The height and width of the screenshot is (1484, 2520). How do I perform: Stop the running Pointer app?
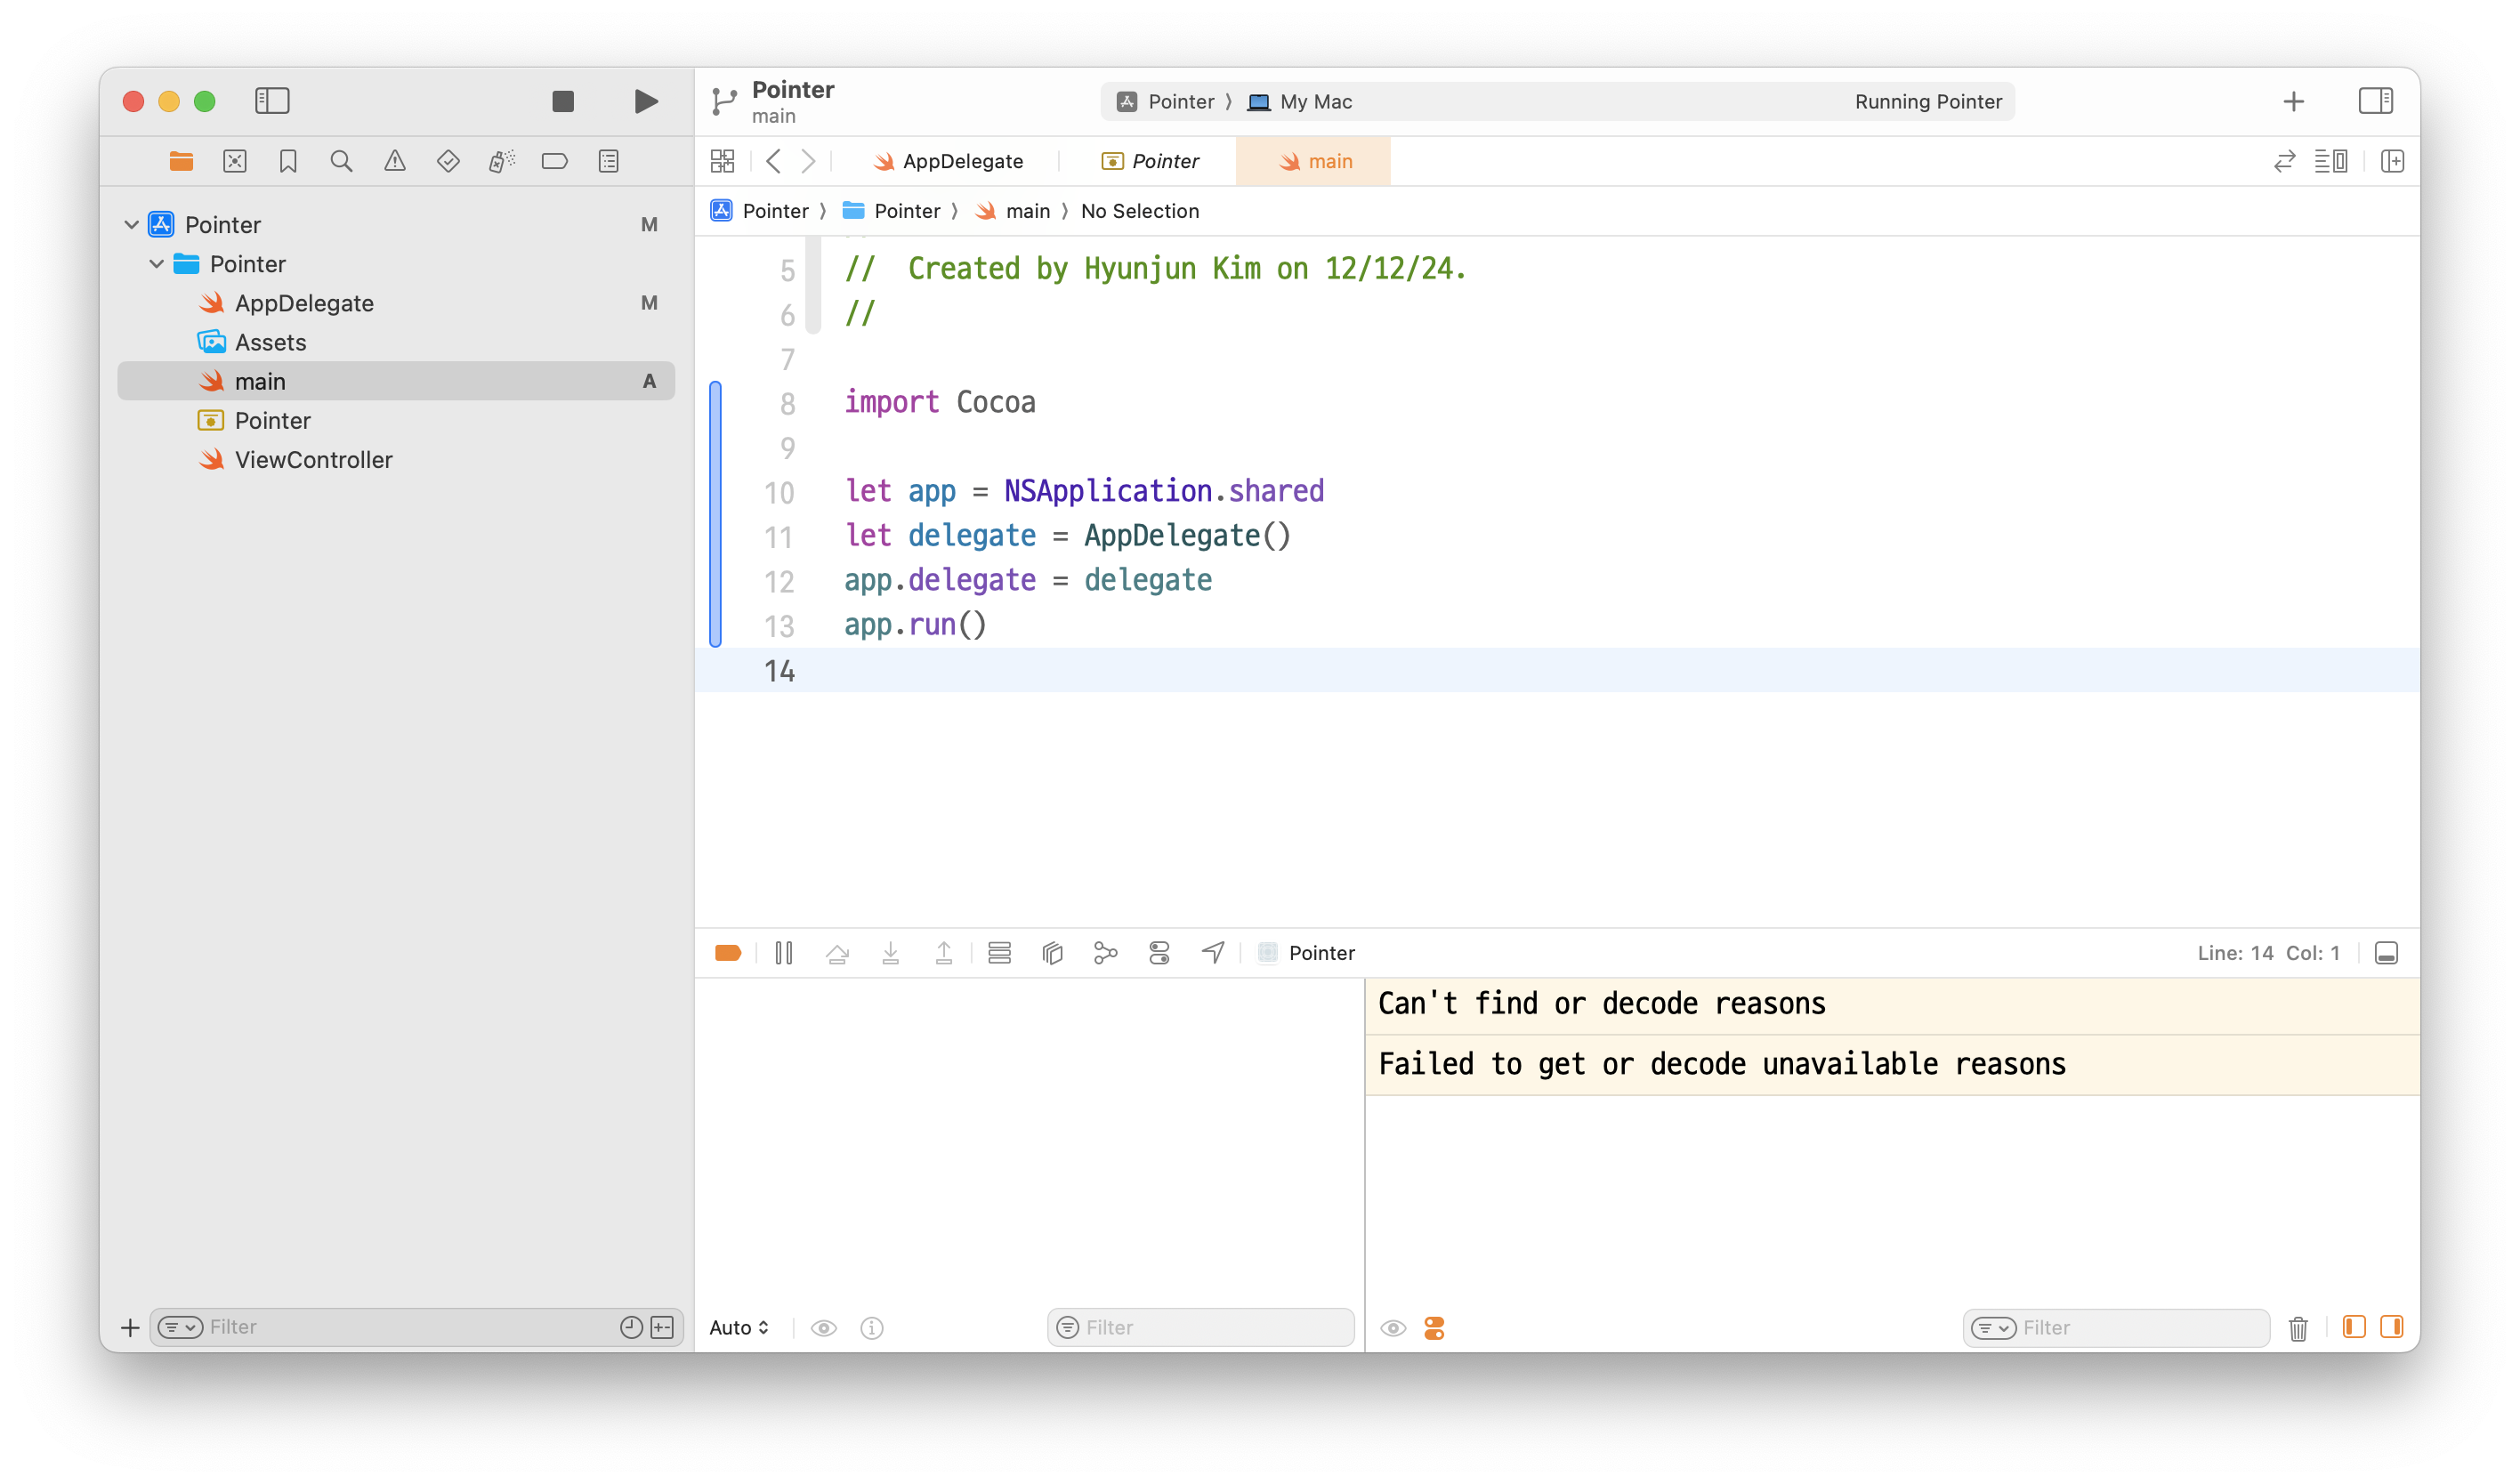563,101
